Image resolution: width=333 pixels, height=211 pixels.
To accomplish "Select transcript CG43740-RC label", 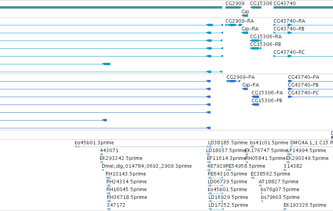I will tap(289, 52).
